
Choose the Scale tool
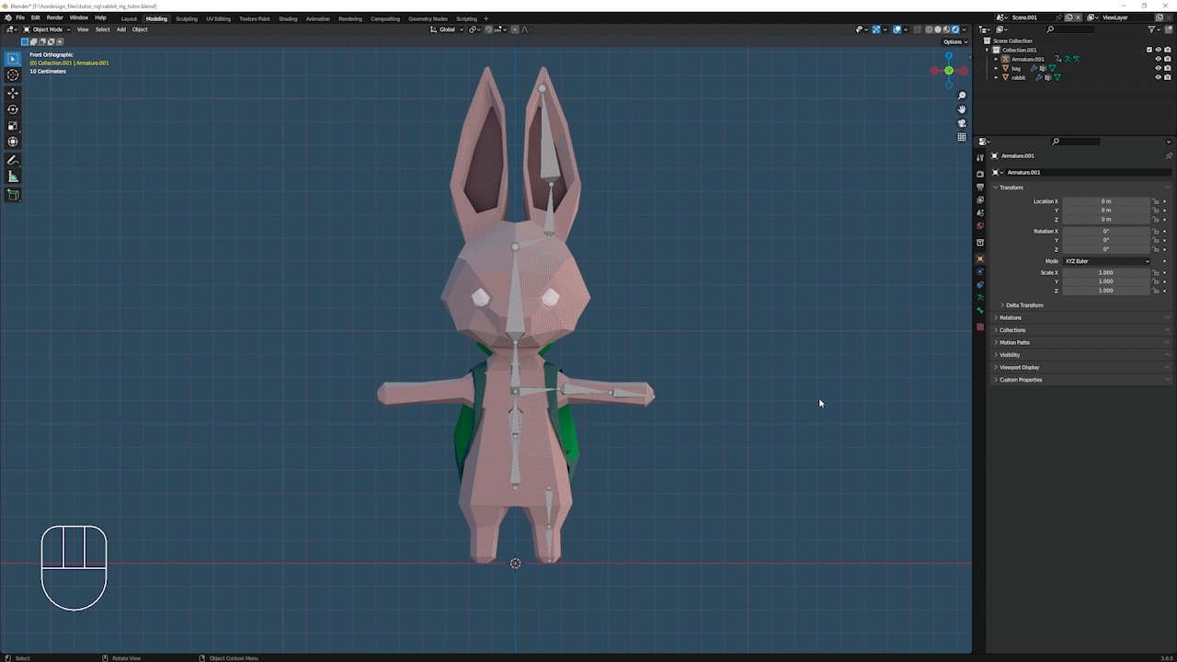[13, 126]
